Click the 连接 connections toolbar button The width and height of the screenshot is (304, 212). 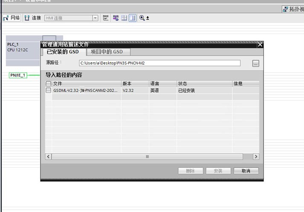point(33,18)
